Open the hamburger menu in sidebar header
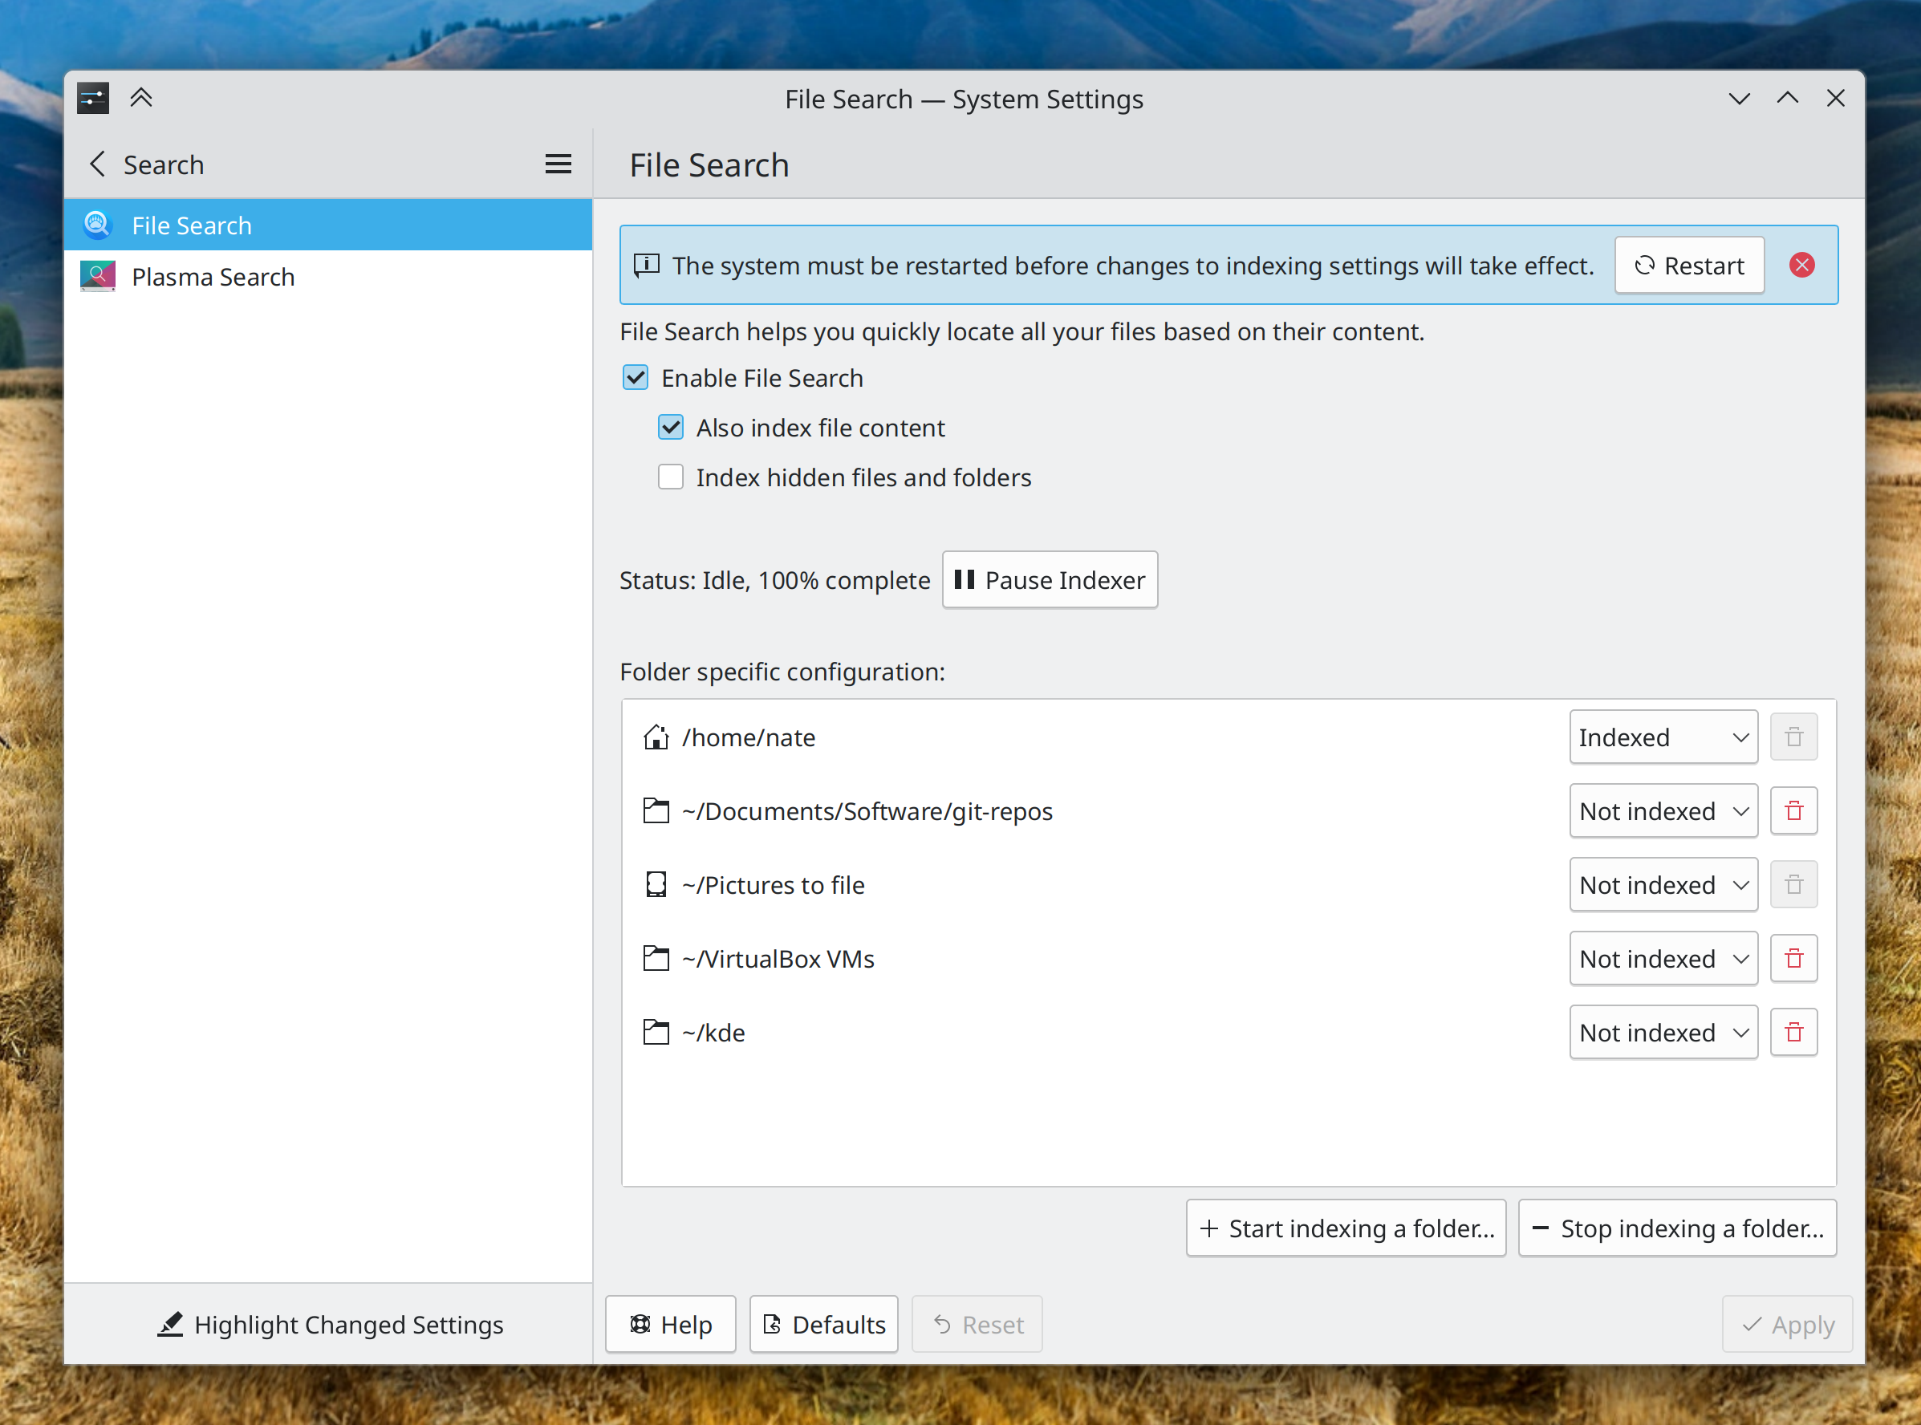The width and height of the screenshot is (1921, 1425). tap(558, 164)
